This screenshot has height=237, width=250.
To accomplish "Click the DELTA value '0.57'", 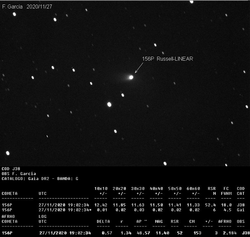I will [x=107, y=233].
